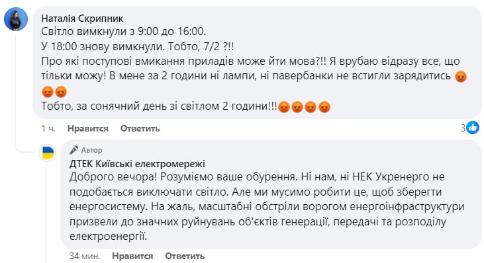Viewport: 484px width, 263px height.
Task: Click the '34 мин.' reply timestamp
Action: pyautogui.click(x=85, y=256)
